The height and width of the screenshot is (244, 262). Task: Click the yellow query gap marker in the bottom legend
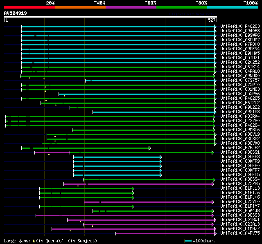[34, 241]
